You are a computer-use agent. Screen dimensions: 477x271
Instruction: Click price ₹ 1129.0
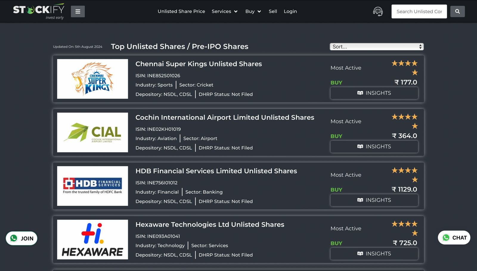tap(404, 189)
